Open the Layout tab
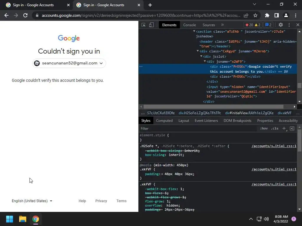Screen dimensions: 302x226 [184, 121]
